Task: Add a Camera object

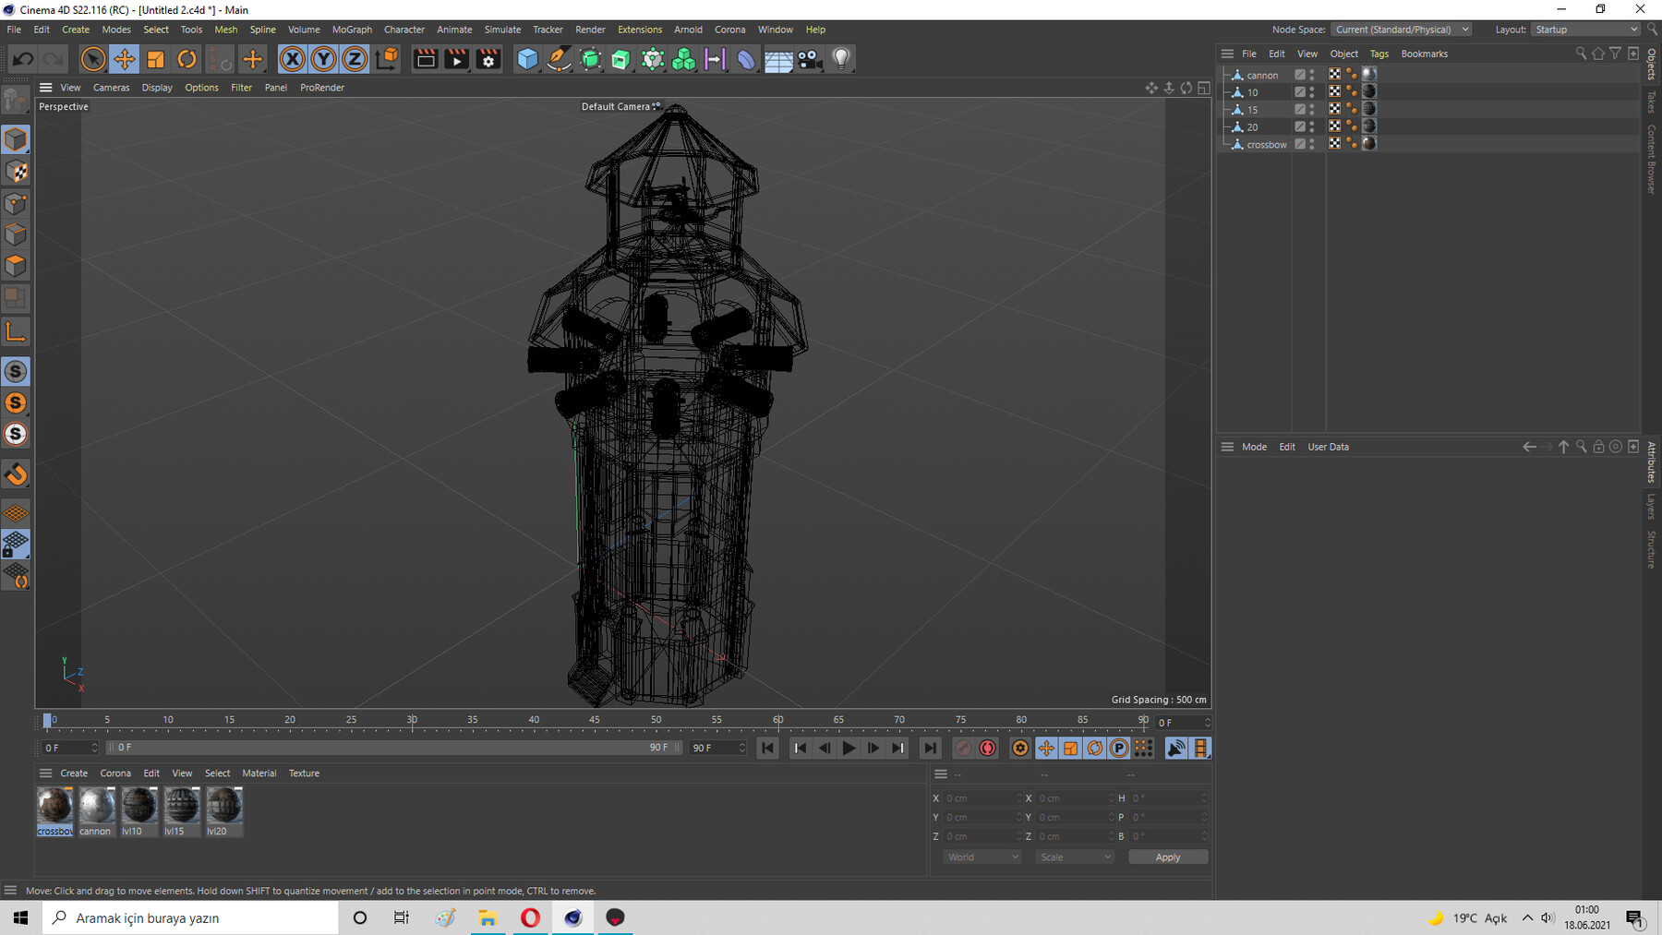Action: pyautogui.click(x=810, y=59)
